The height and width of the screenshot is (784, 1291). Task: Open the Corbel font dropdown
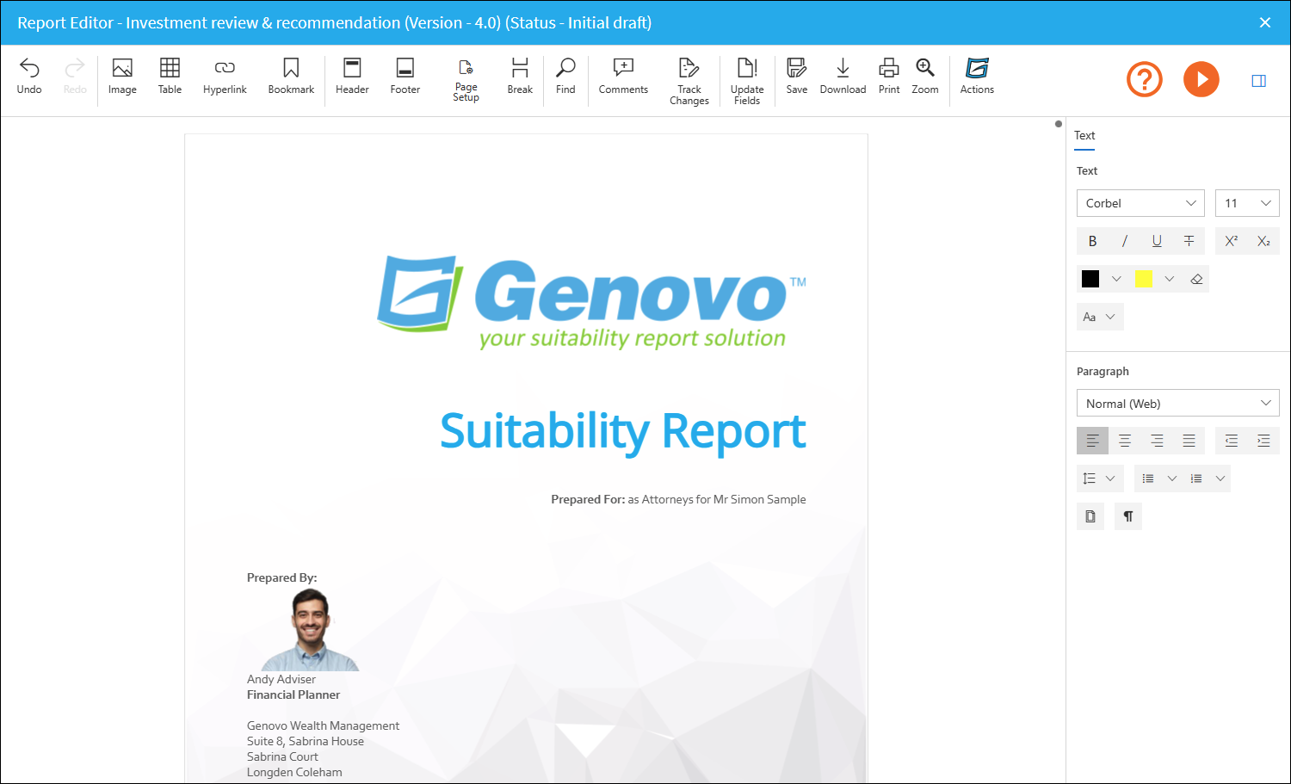(1140, 203)
